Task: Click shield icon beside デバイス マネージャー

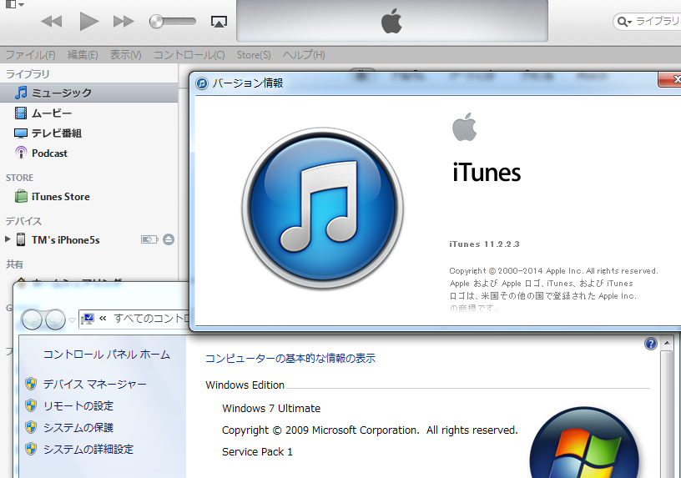Action: click(31, 384)
